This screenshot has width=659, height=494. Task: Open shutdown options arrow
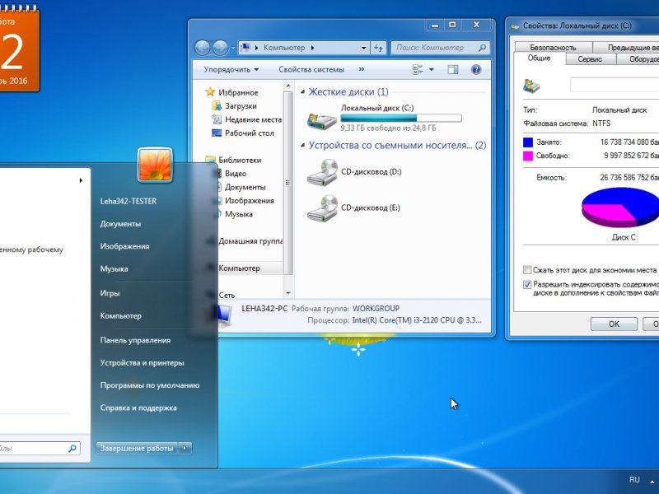tap(185, 448)
